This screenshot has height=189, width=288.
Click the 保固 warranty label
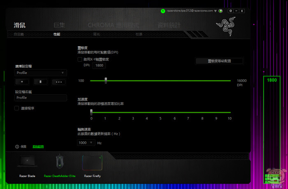coord(23,147)
